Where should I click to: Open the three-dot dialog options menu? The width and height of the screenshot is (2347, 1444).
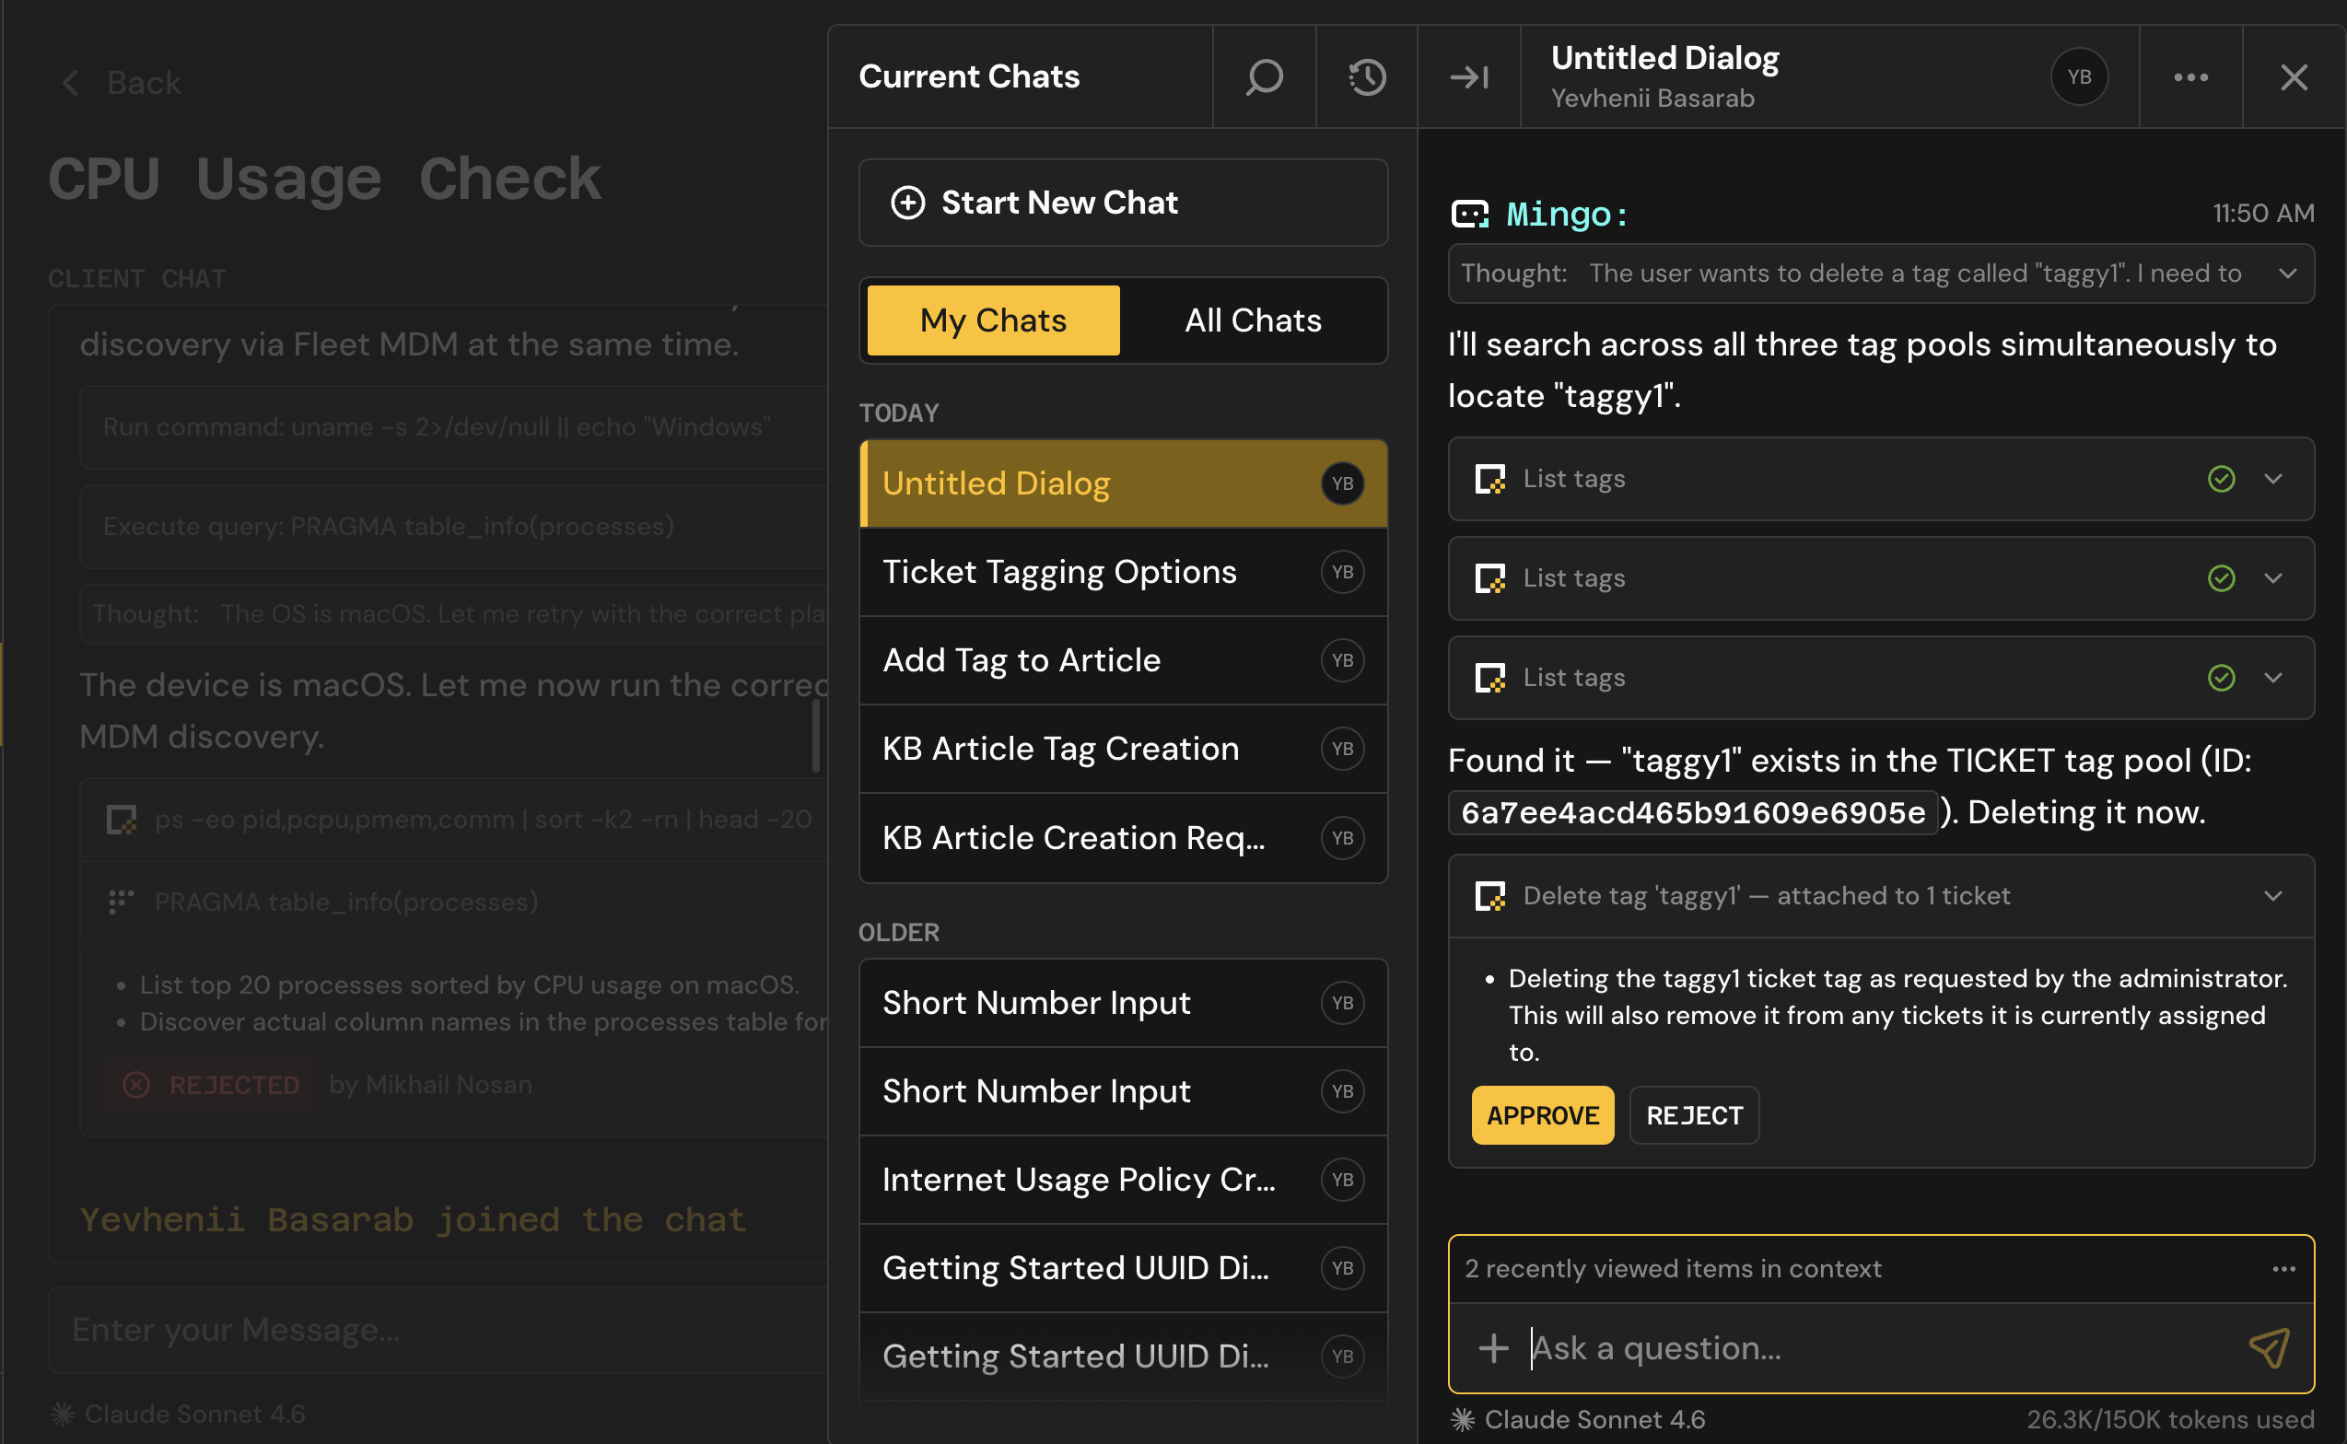click(x=2190, y=77)
